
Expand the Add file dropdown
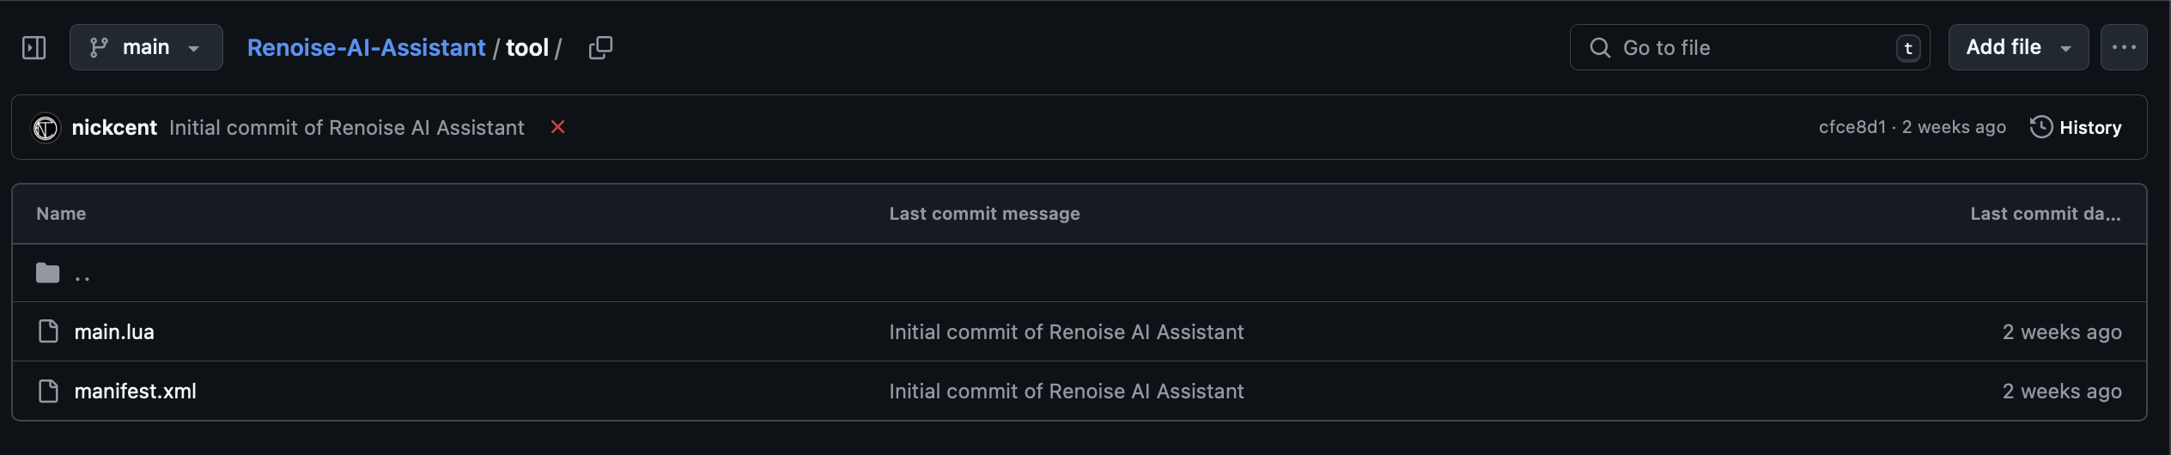[2018, 47]
